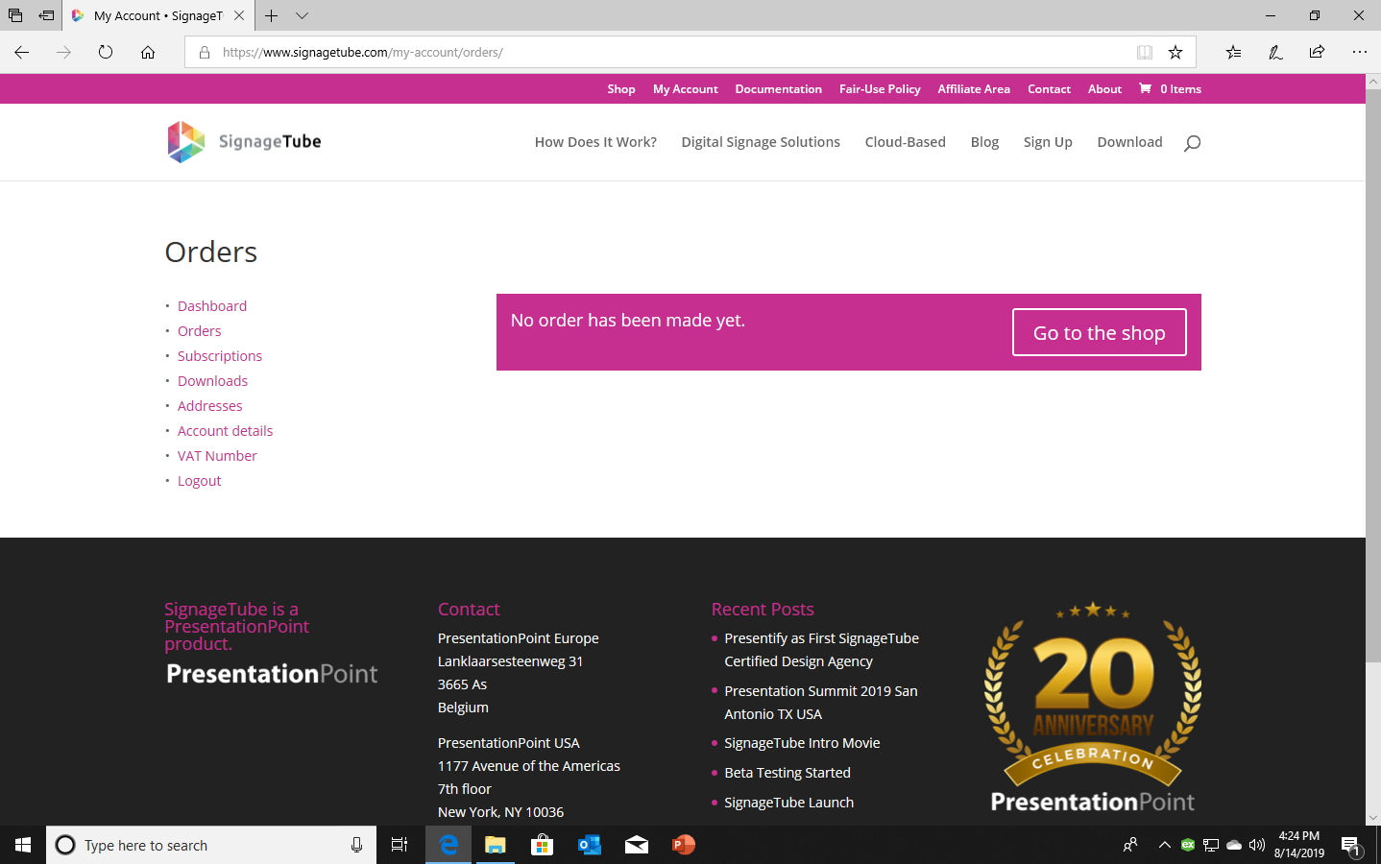
Task: Open browser Settings and more menu
Action: point(1359,52)
